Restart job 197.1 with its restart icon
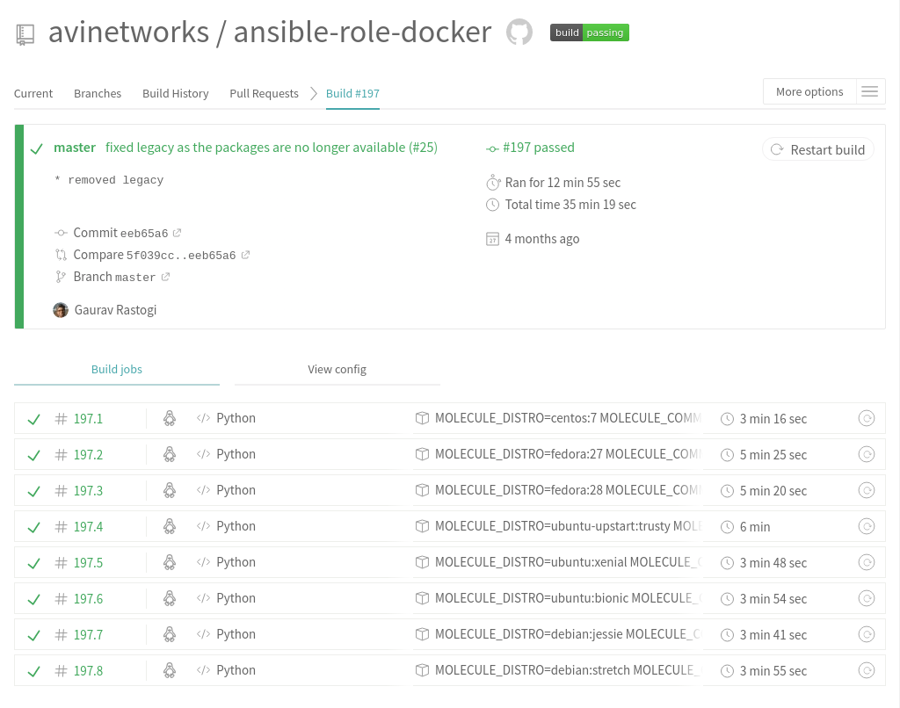 click(x=866, y=418)
